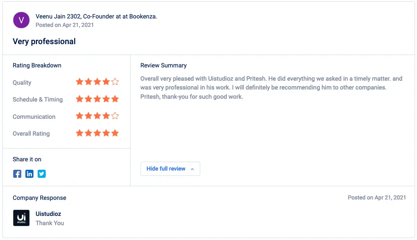Screen dimensions: 417x240
Task: Click fifth star of Schedule & Timing
Action: coord(115,99)
